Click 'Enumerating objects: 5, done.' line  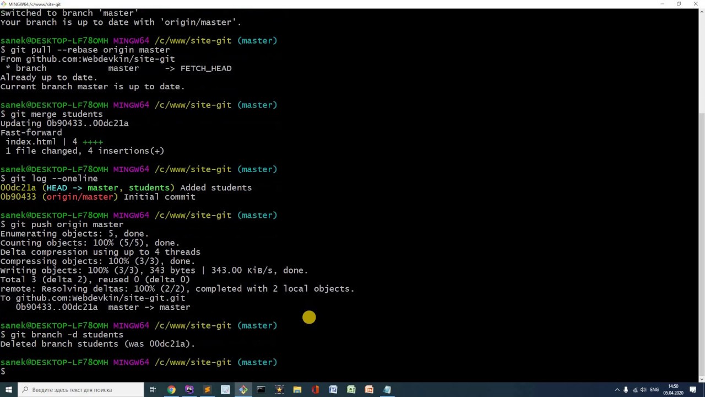click(x=74, y=234)
